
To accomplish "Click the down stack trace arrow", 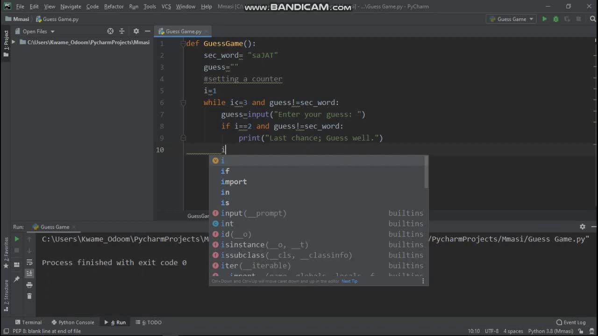I will (29, 251).
